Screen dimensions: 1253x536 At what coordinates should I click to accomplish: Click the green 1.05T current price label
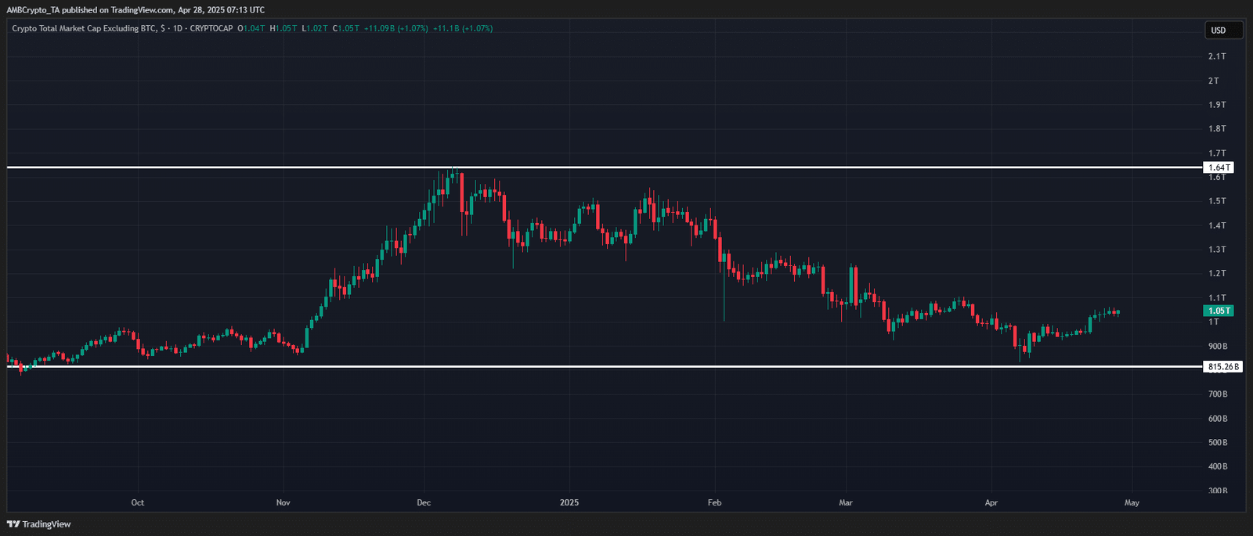[x=1218, y=311]
